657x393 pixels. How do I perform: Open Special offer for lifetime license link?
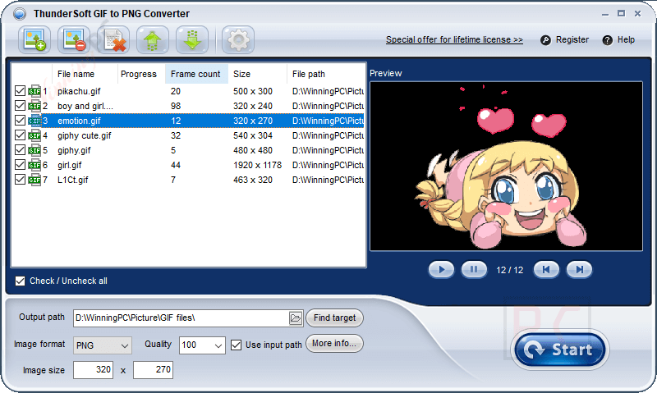454,39
